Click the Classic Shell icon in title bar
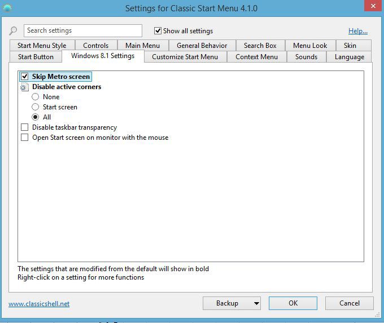Screen dimensions: 384x323 point(7,8)
